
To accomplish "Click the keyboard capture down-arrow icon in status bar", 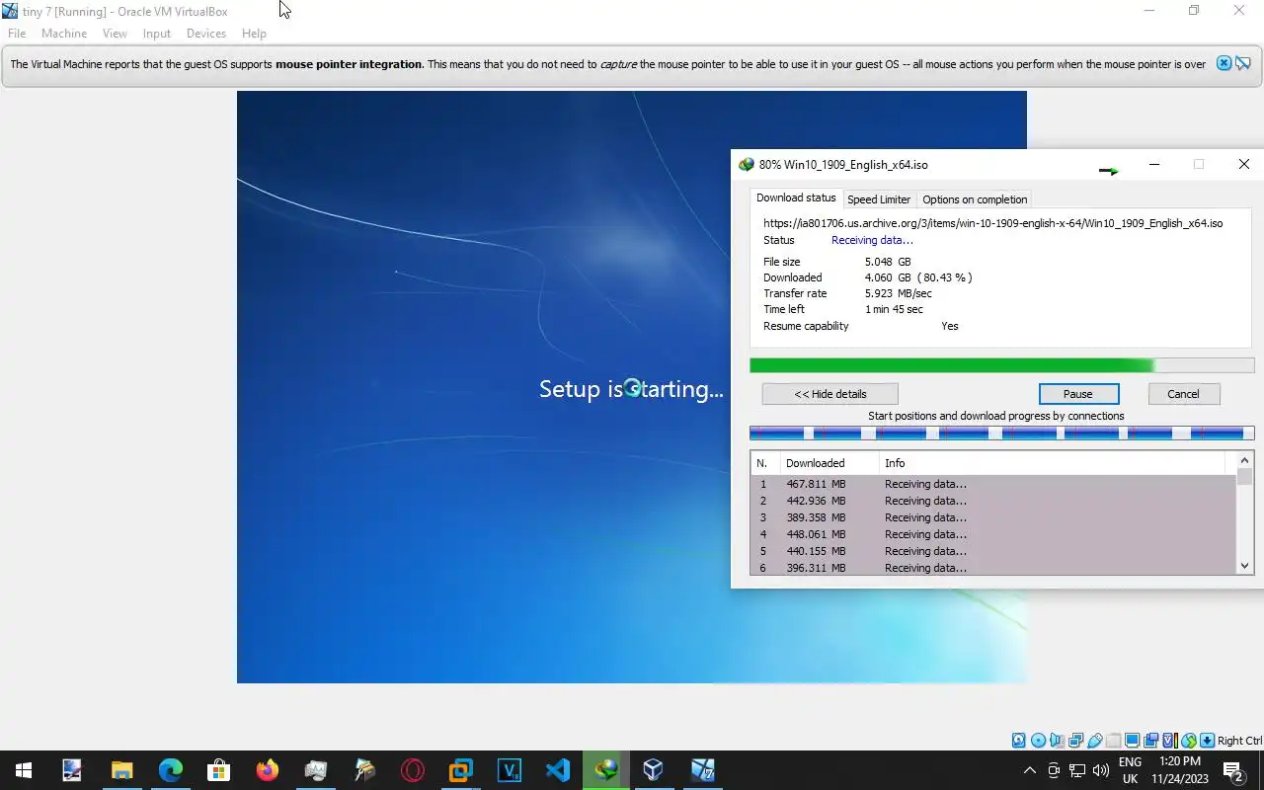I will (x=1207, y=741).
